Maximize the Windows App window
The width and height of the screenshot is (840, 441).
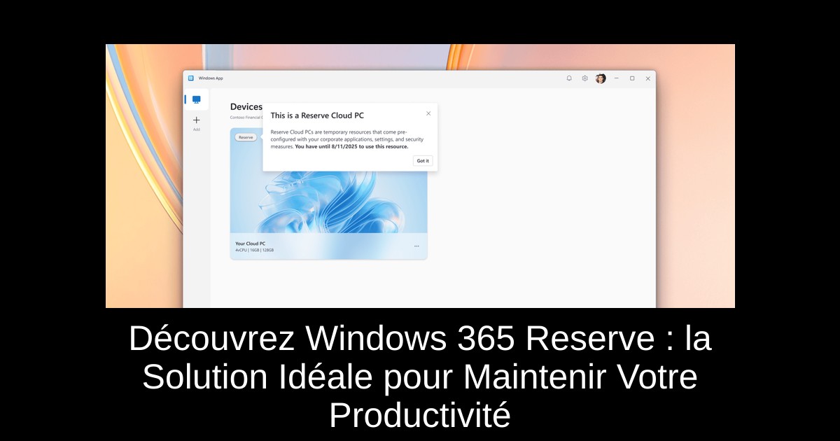[632, 78]
